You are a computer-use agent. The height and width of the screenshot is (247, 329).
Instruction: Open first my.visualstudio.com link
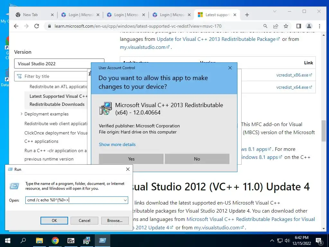pos(145,47)
